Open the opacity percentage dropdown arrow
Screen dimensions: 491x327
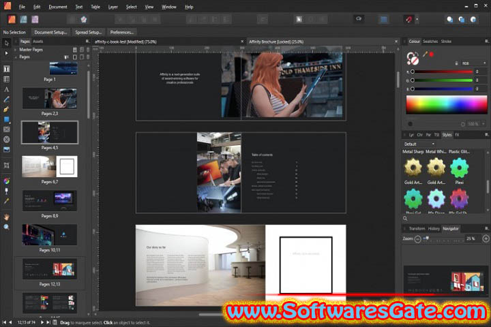click(x=484, y=124)
